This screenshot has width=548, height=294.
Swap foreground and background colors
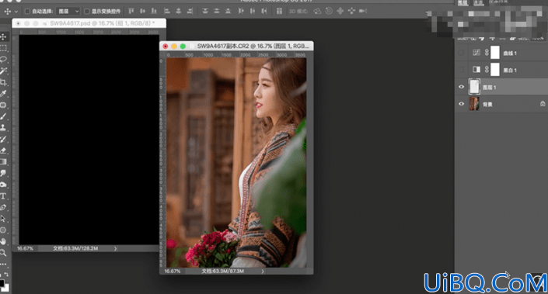(6, 275)
